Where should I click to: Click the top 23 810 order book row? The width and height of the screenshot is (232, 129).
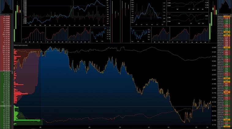tap(7, 16)
